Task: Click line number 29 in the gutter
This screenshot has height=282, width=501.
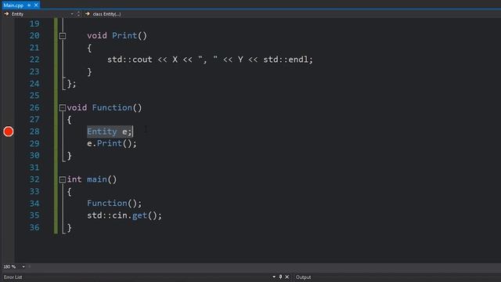Action: 34,143
